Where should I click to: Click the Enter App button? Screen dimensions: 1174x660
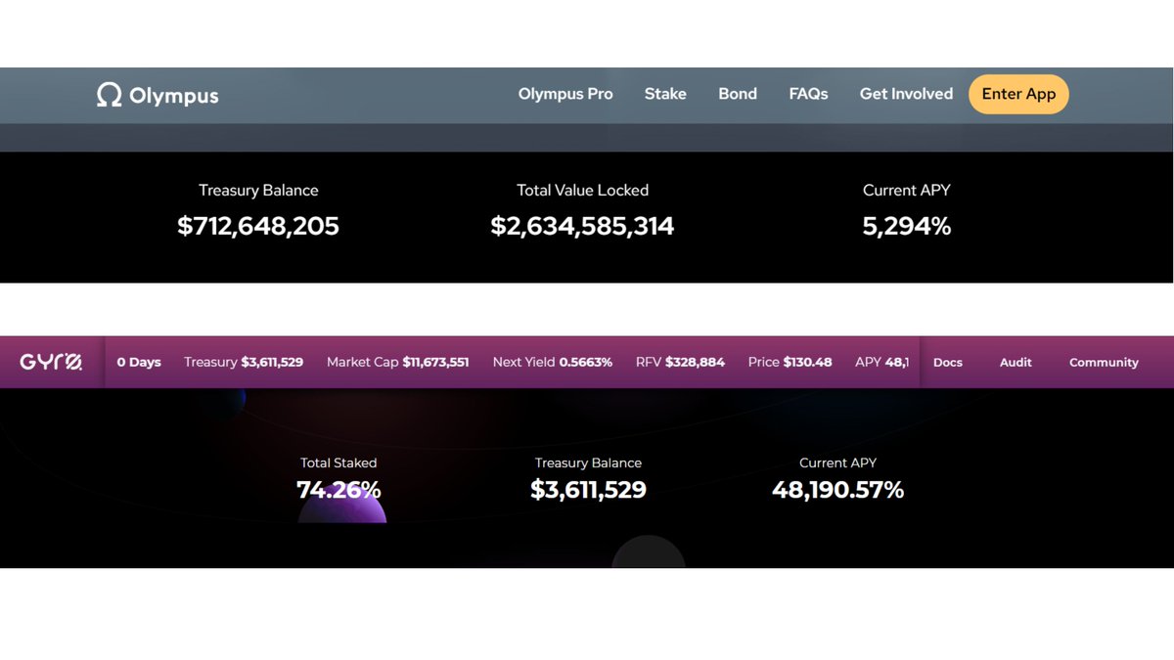click(x=1018, y=94)
